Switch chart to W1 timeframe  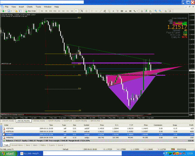pos(72,11)
